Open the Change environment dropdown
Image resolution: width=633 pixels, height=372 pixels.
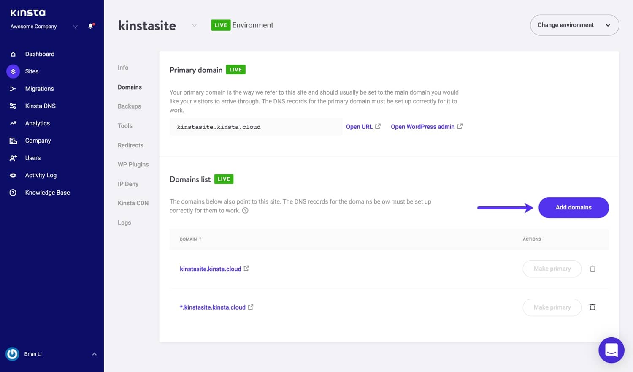574,25
